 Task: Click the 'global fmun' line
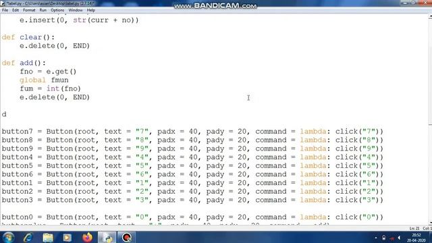44,80
